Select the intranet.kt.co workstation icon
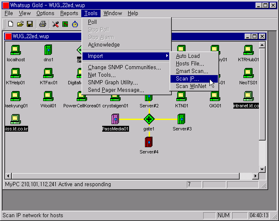 (248, 96)
